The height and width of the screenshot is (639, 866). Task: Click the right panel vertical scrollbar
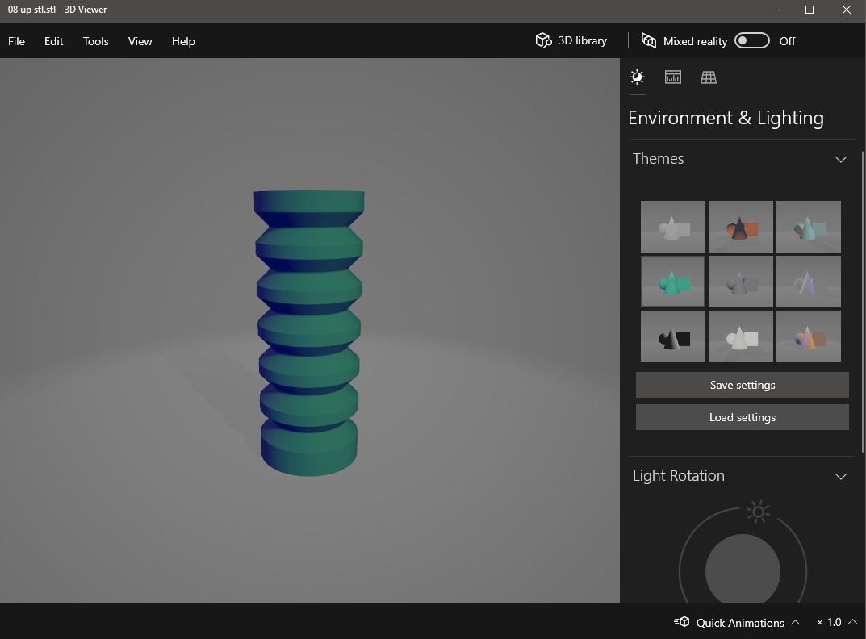[863, 303]
